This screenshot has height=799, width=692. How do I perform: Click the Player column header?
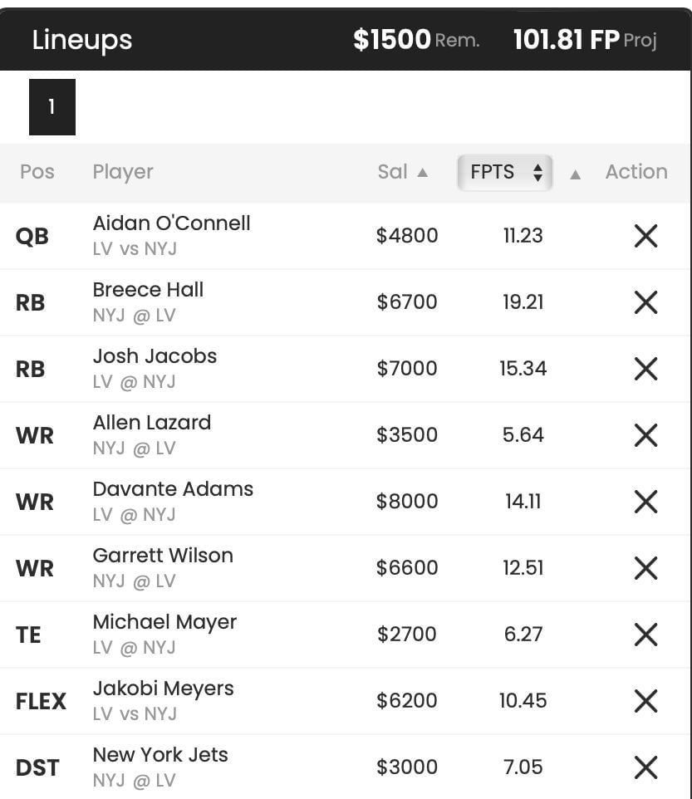click(x=123, y=172)
